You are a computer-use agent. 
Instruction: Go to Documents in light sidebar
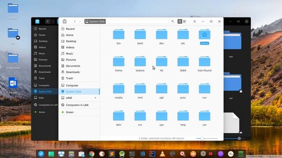[79, 66]
